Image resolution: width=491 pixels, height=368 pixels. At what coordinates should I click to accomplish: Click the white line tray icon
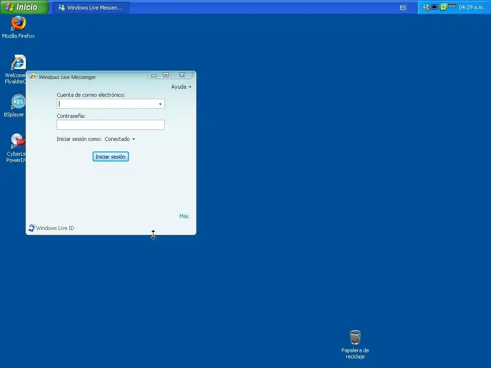tap(452, 6)
